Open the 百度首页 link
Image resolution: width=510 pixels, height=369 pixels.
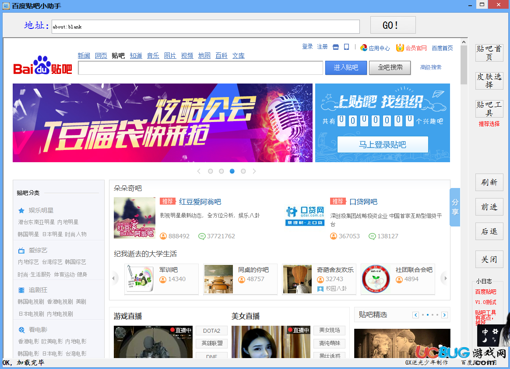(442, 48)
